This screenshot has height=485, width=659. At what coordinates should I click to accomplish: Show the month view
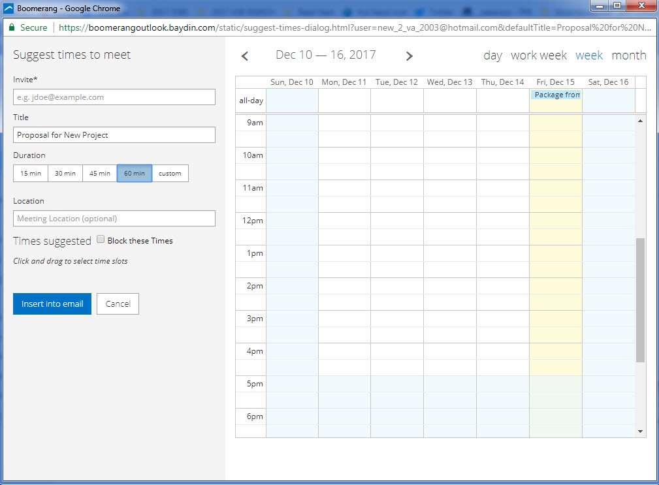click(x=628, y=55)
